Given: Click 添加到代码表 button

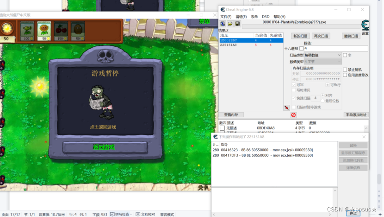Looking at the screenshot, I should coord(353,160).
